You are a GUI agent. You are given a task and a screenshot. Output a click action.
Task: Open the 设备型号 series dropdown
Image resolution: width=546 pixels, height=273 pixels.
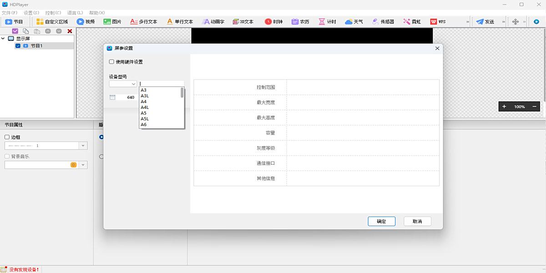coord(123,84)
